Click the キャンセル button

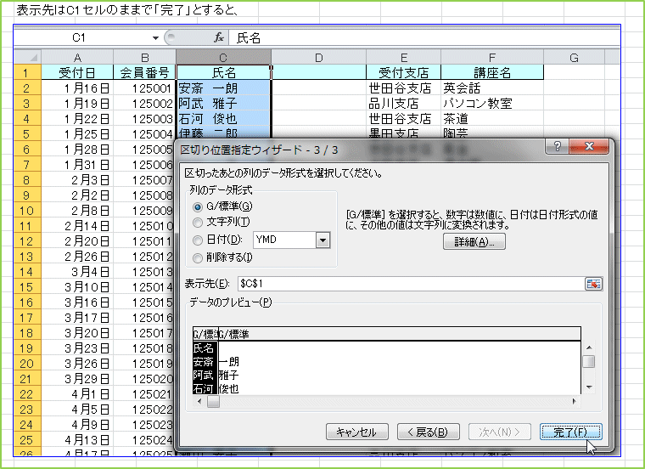[x=356, y=432]
